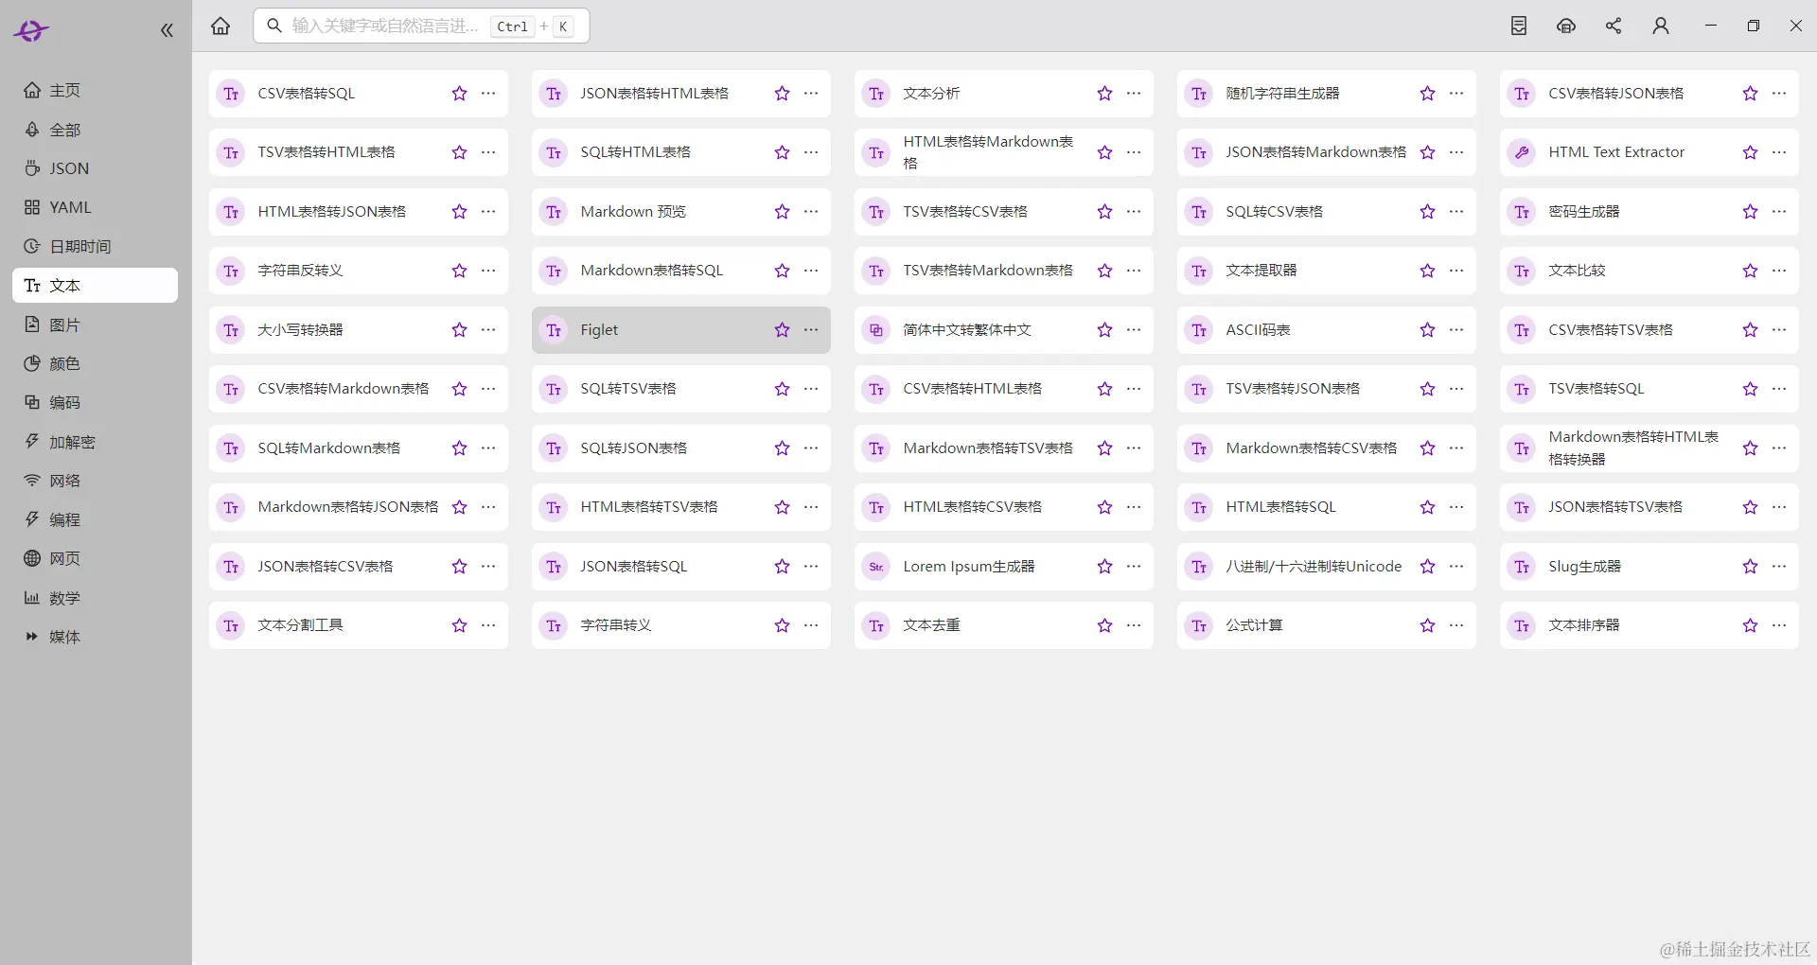Star the CSV表格转SQL tool
Screen dimensions: 1817x965
pyautogui.click(x=458, y=93)
